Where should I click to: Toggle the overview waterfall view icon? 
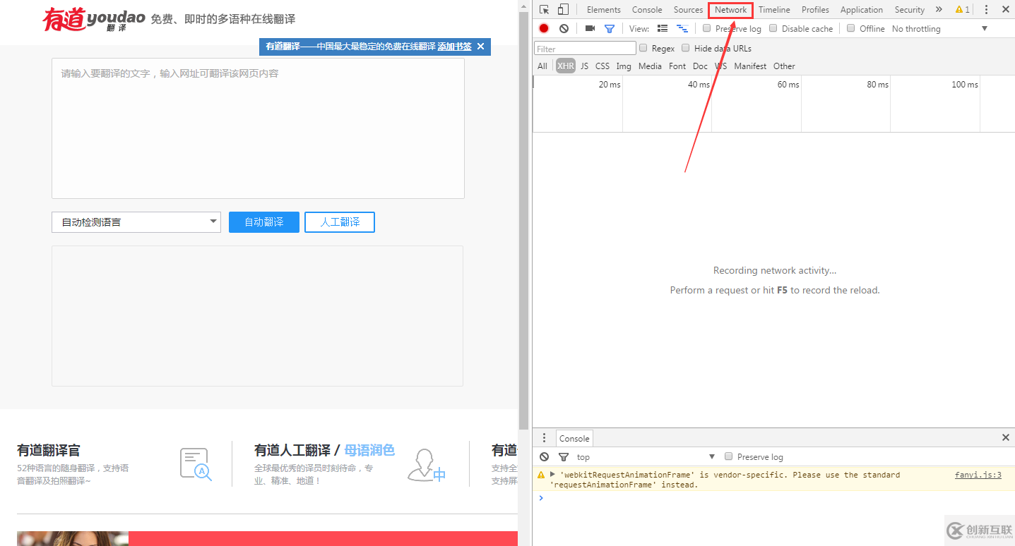[682, 29]
